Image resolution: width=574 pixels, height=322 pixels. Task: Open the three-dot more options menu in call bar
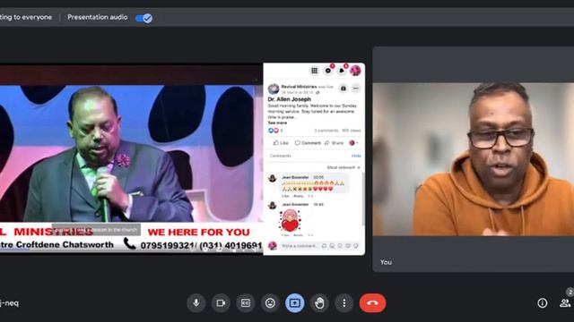(344, 303)
